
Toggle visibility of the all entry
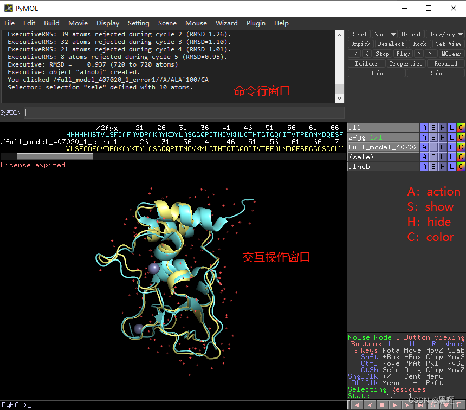(x=383, y=128)
